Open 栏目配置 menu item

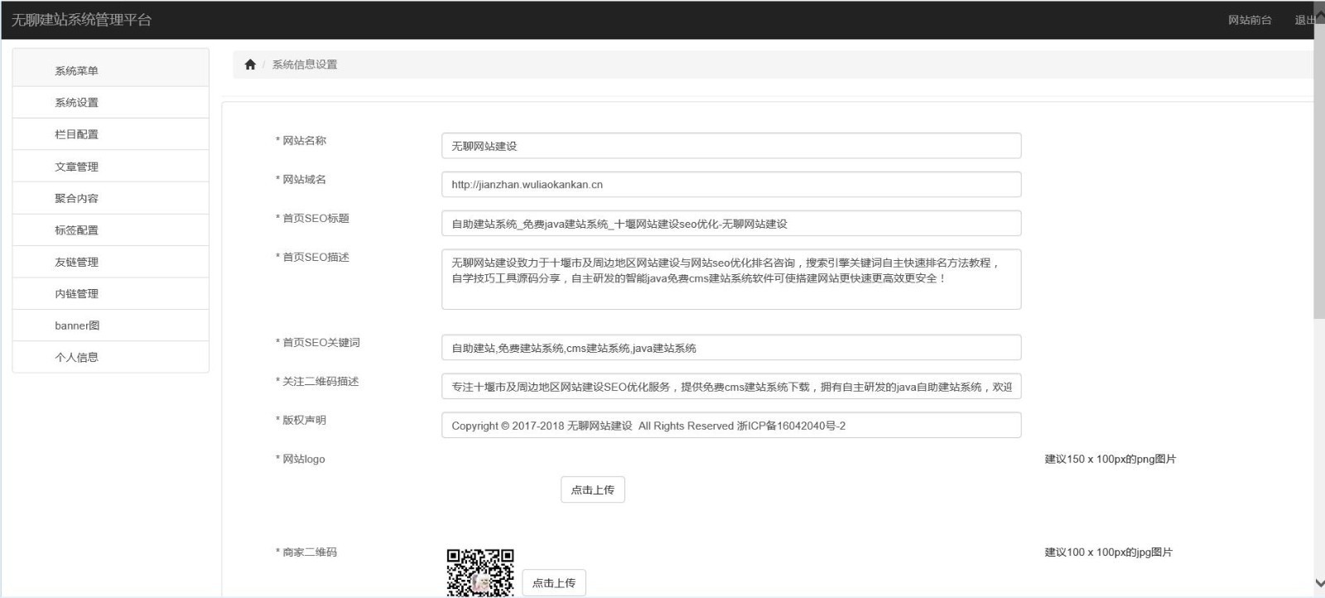click(111, 134)
